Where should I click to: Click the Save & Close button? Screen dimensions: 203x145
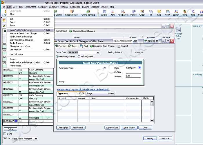(x=112, y=128)
